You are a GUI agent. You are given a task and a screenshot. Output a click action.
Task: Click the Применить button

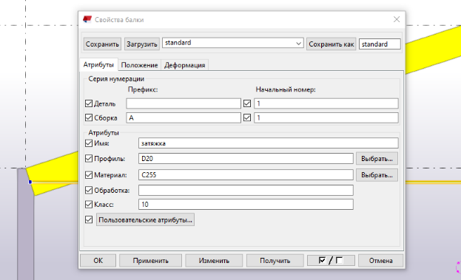tap(150, 261)
